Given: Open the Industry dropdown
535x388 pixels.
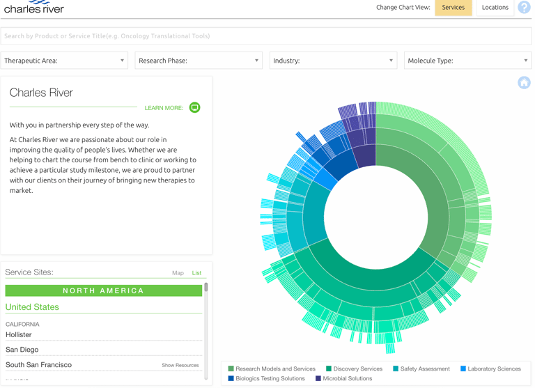Looking at the screenshot, I should tap(334, 61).
